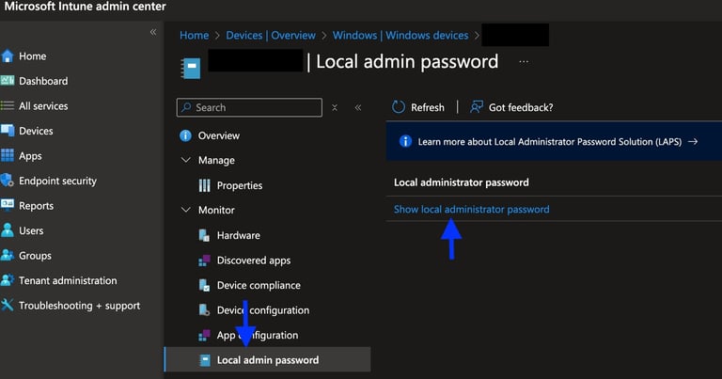722x379 pixels.
Task: Open Properties under Manage
Action: coord(240,185)
